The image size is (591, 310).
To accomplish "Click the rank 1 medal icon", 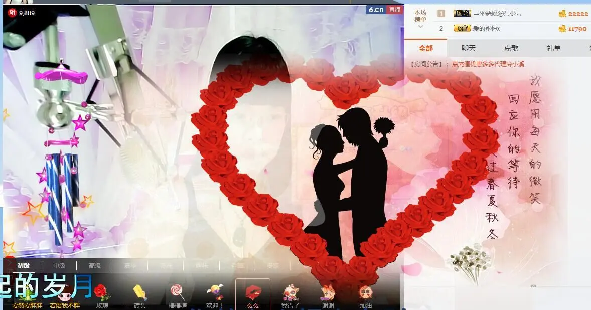I will (x=441, y=14).
